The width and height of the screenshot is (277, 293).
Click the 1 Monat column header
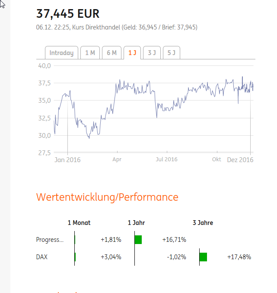(79, 223)
